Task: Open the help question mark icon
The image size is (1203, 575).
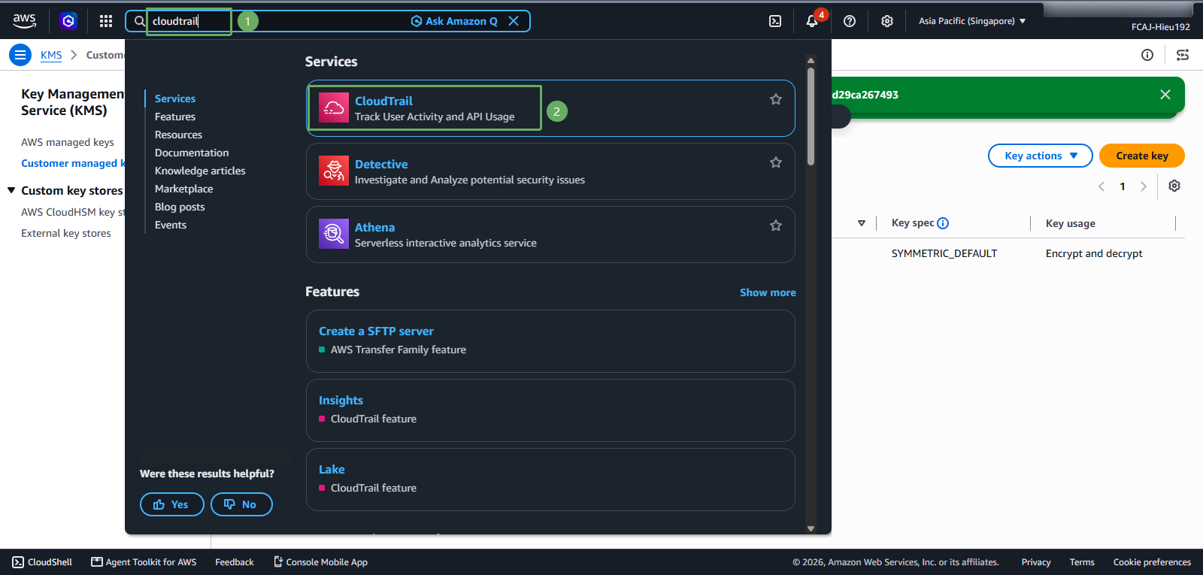Action: point(850,21)
